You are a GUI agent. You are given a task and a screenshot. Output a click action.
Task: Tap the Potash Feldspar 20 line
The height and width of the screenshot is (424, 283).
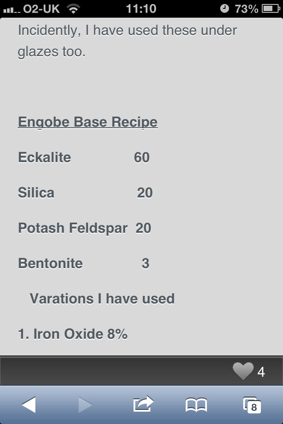pos(84,228)
